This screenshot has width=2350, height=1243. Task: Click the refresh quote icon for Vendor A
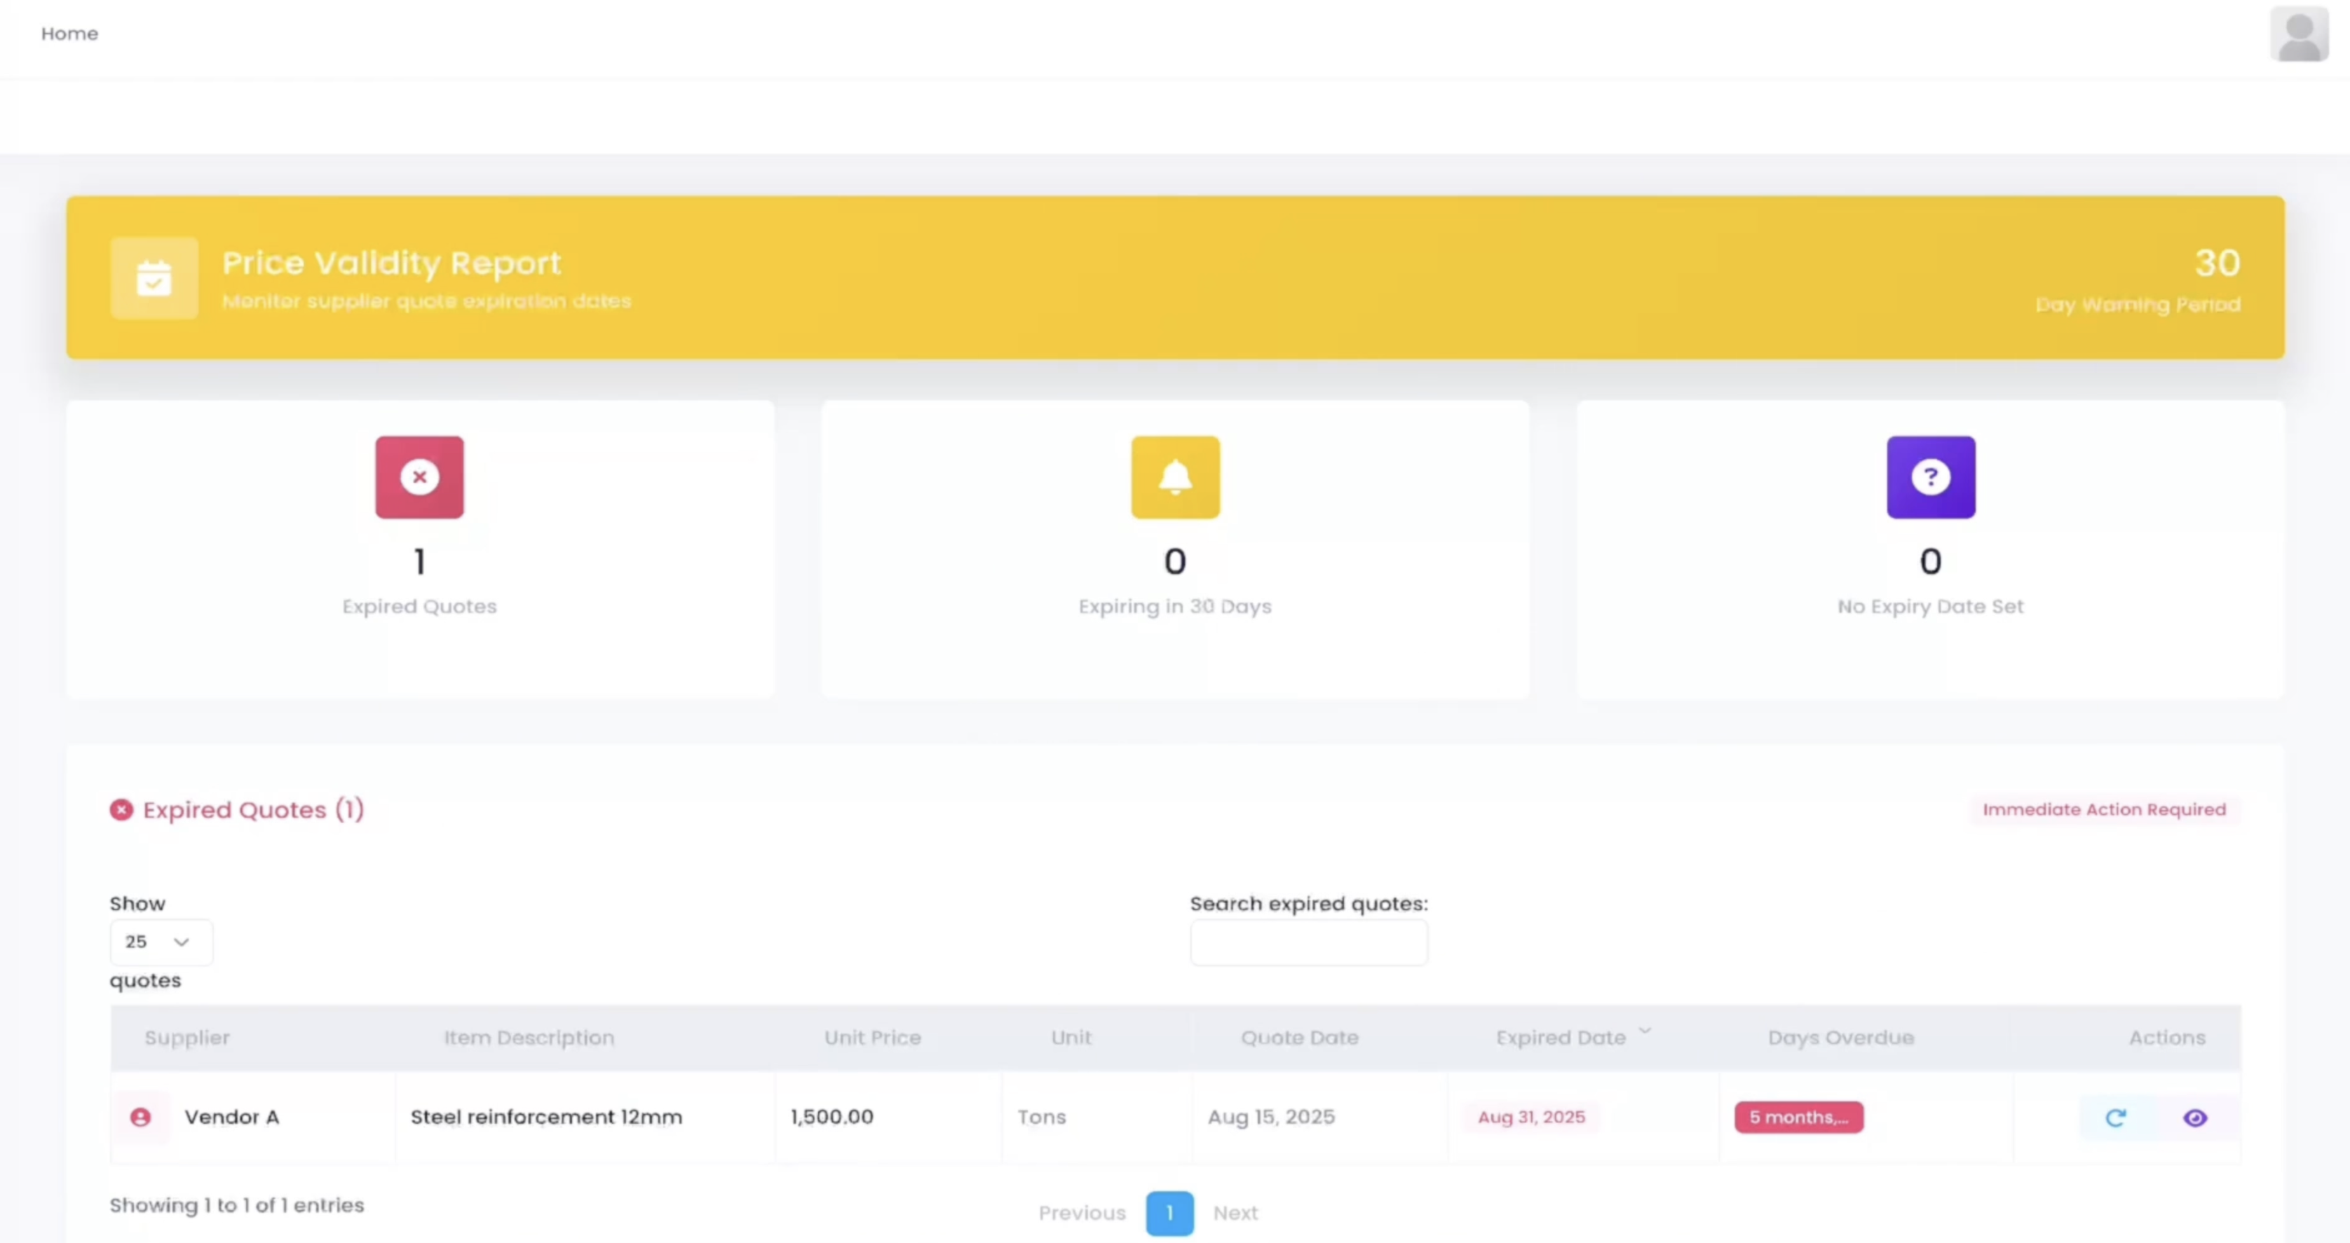pyautogui.click(x=2116, y=1117)
